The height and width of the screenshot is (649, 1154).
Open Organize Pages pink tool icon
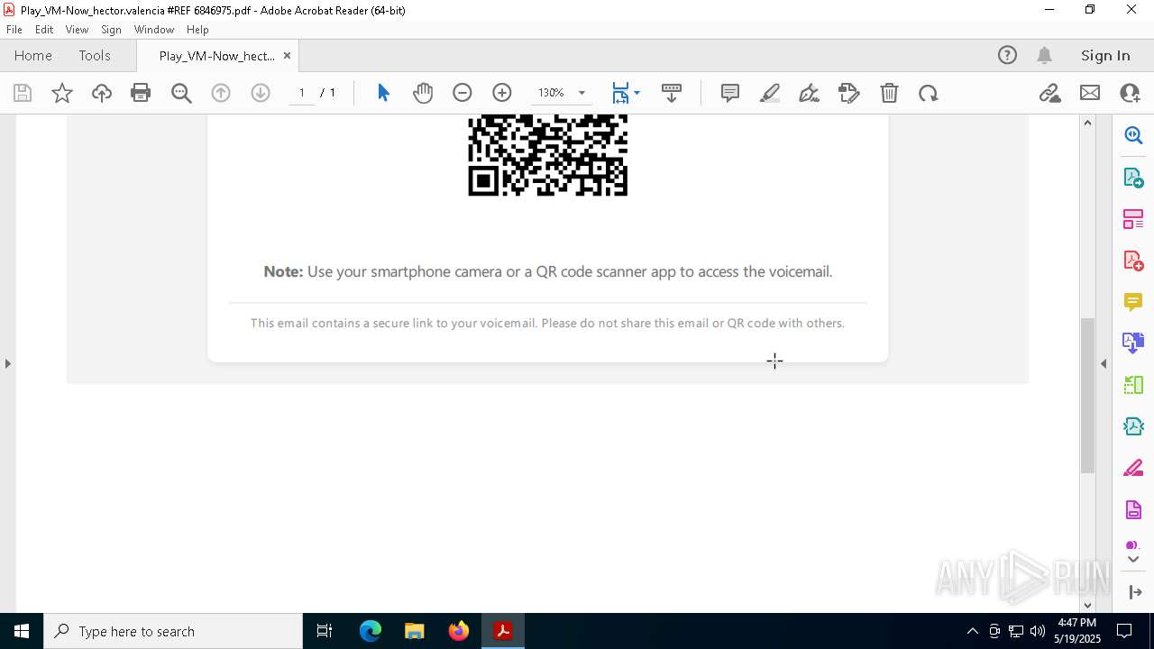pyautogui.click(x=1133, y=219)
